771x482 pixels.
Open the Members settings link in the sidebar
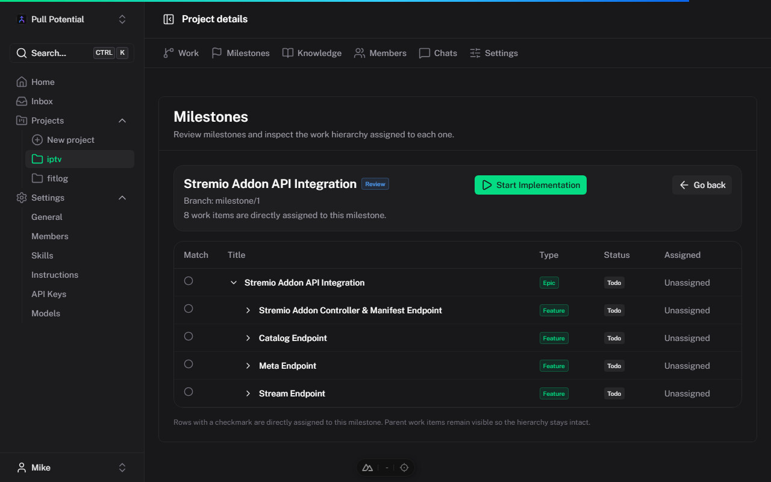(x=50, y=236)
